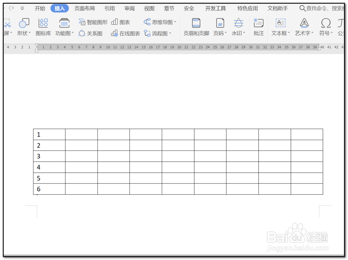Image resolution: width=348 pixels, height=260 pixels.
Task: Expand the 思维导图 dropdown arrow
Action: pos(175,22)
